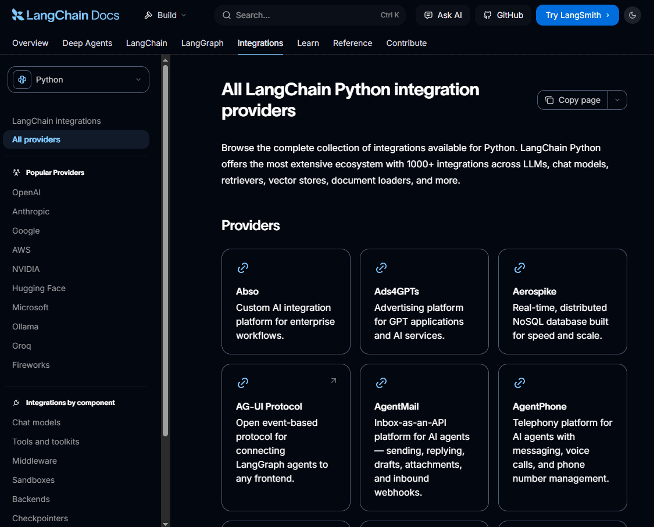Click the search magnifier icon
Viewport: 654px width, 527px height.
click(x=227, y=16)
